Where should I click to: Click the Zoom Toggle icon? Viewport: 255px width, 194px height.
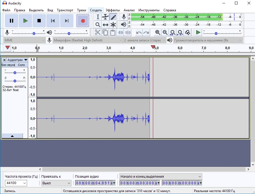pyautogui.click(x=187, y=32)
